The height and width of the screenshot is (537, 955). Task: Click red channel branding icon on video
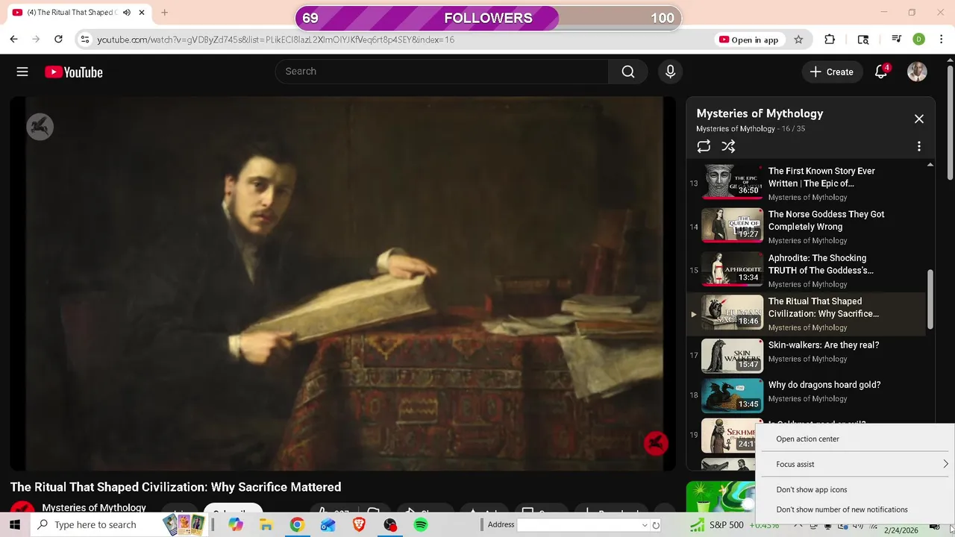coord(656,444)
